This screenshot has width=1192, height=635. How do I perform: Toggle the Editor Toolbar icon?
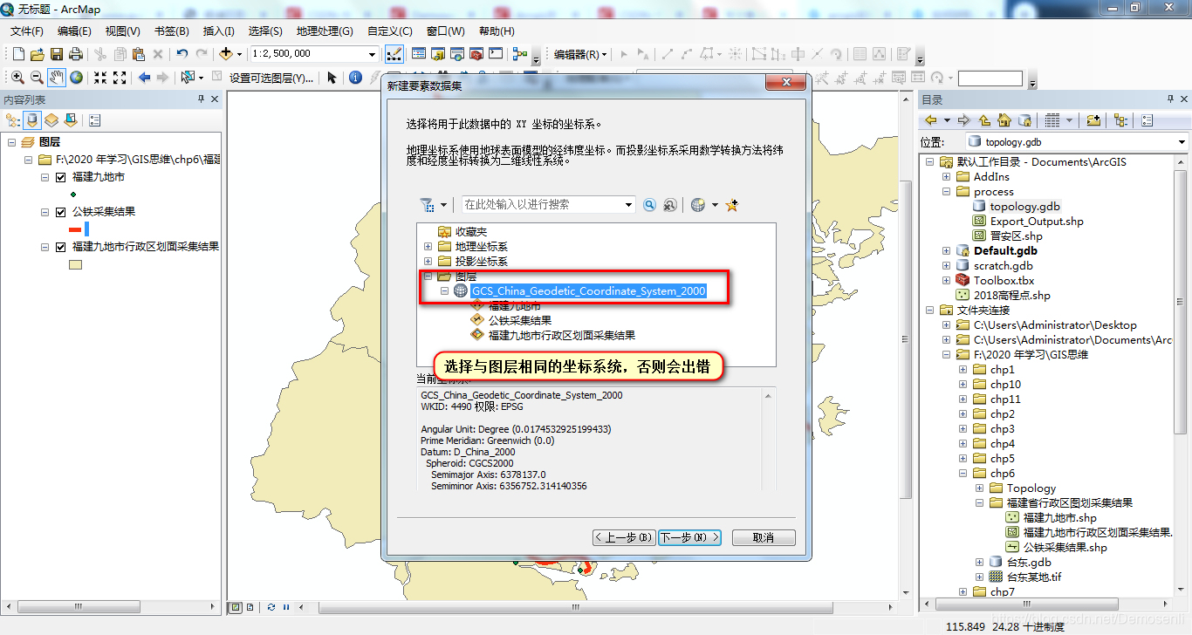pyautogui.click(x=394, y=54)
